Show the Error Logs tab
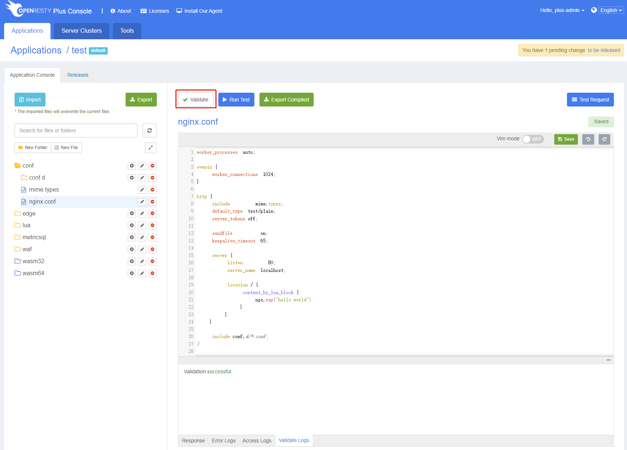627x450 pixels. pyautogui.click(x=224, y=441)
